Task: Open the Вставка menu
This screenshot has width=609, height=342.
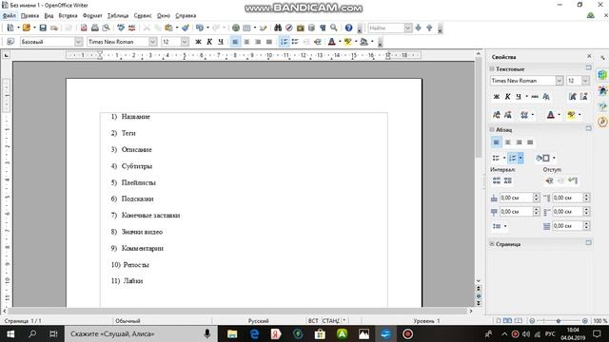Action: [68, 15]
